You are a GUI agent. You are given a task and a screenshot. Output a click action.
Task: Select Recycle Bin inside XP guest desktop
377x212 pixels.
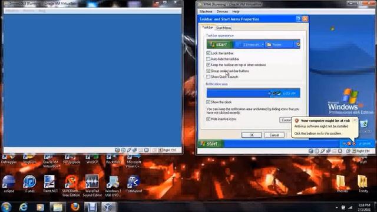365,126
